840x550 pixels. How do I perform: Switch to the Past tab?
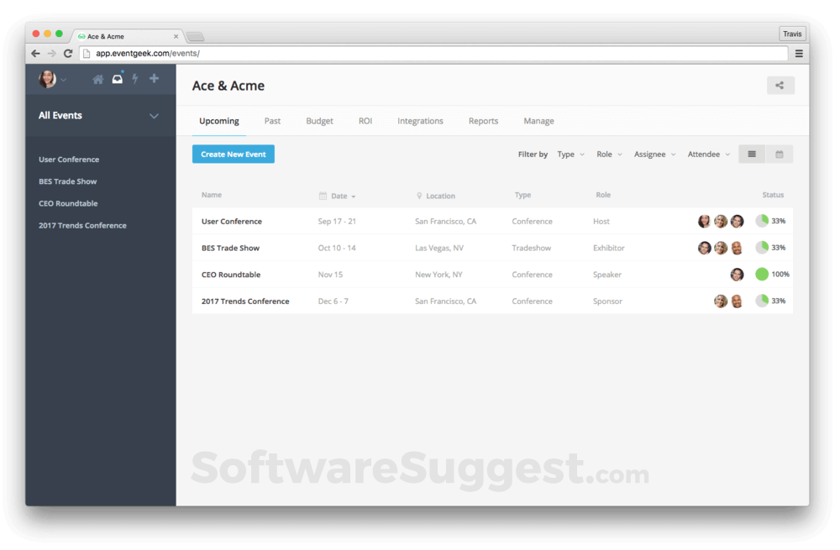pyautogui.click(x=272, y=121)
